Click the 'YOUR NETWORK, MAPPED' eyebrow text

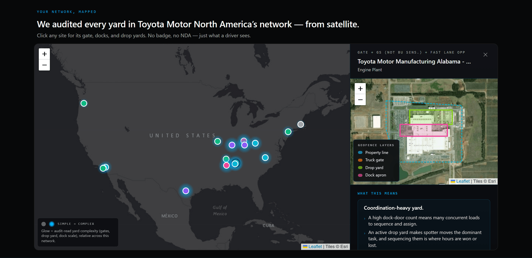click(66, 12)
